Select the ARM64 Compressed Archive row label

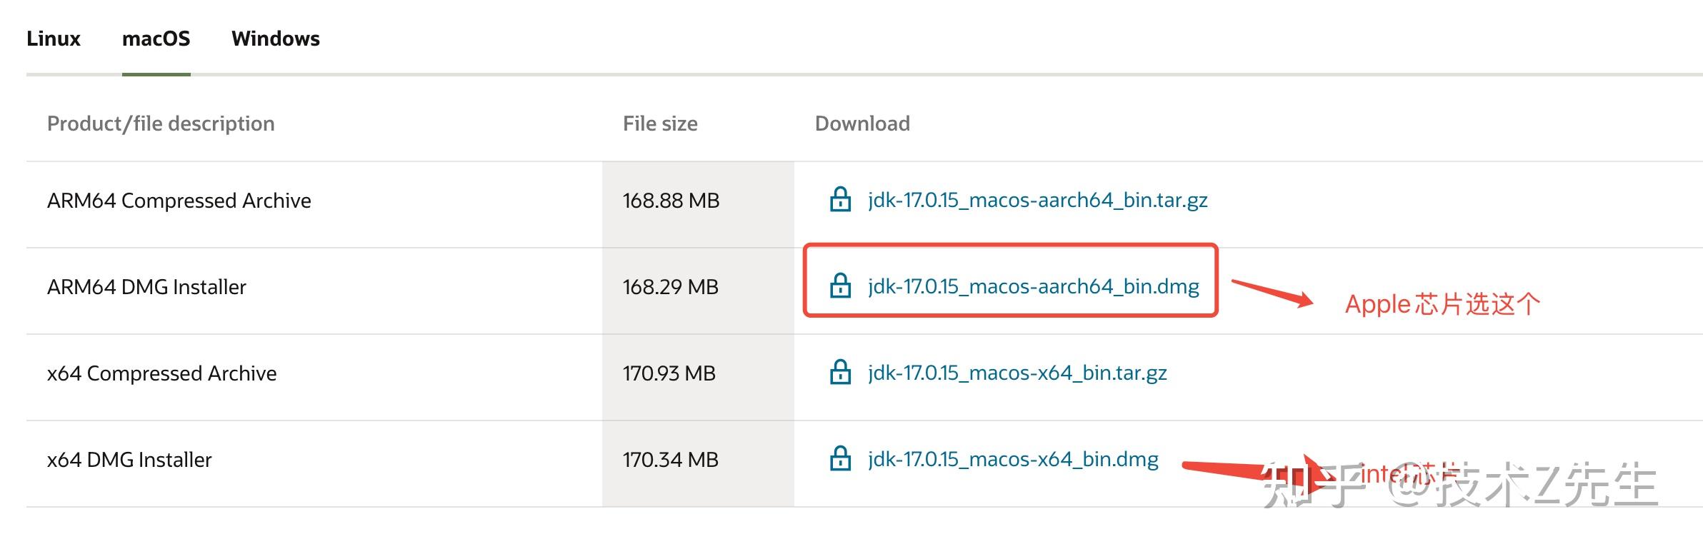click(x=179, y=201)
